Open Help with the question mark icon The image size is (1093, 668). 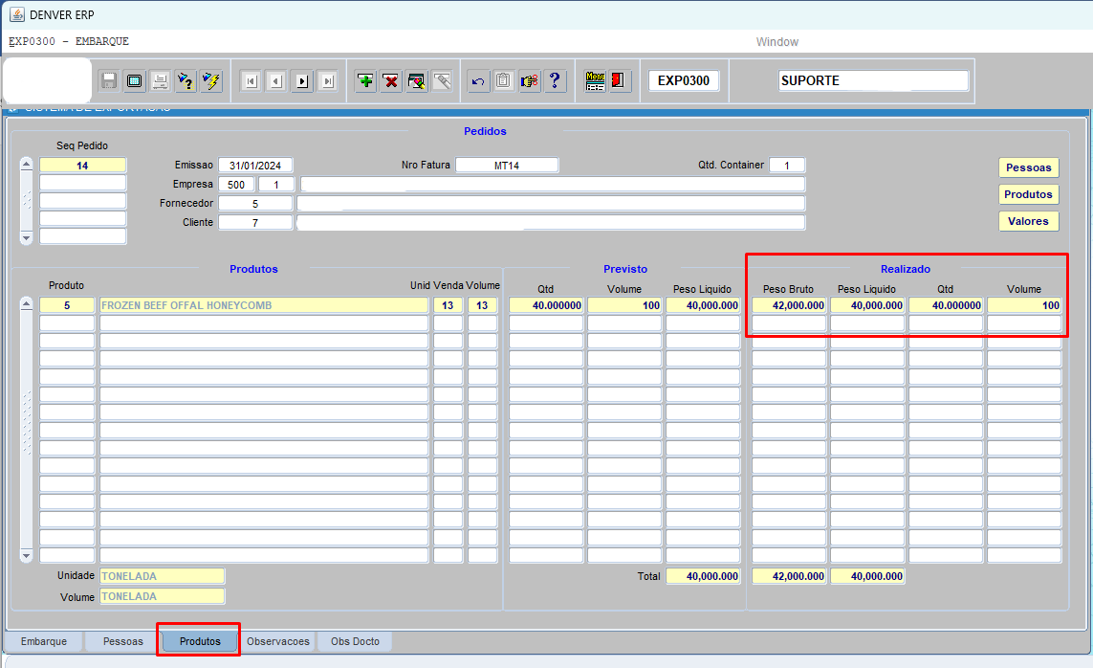coord(555,81)
